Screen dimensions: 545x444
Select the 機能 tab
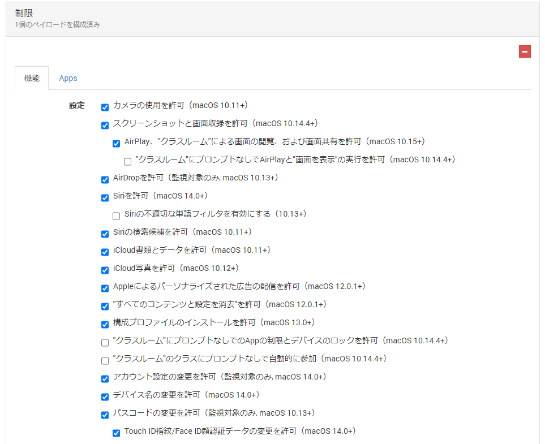32,78
